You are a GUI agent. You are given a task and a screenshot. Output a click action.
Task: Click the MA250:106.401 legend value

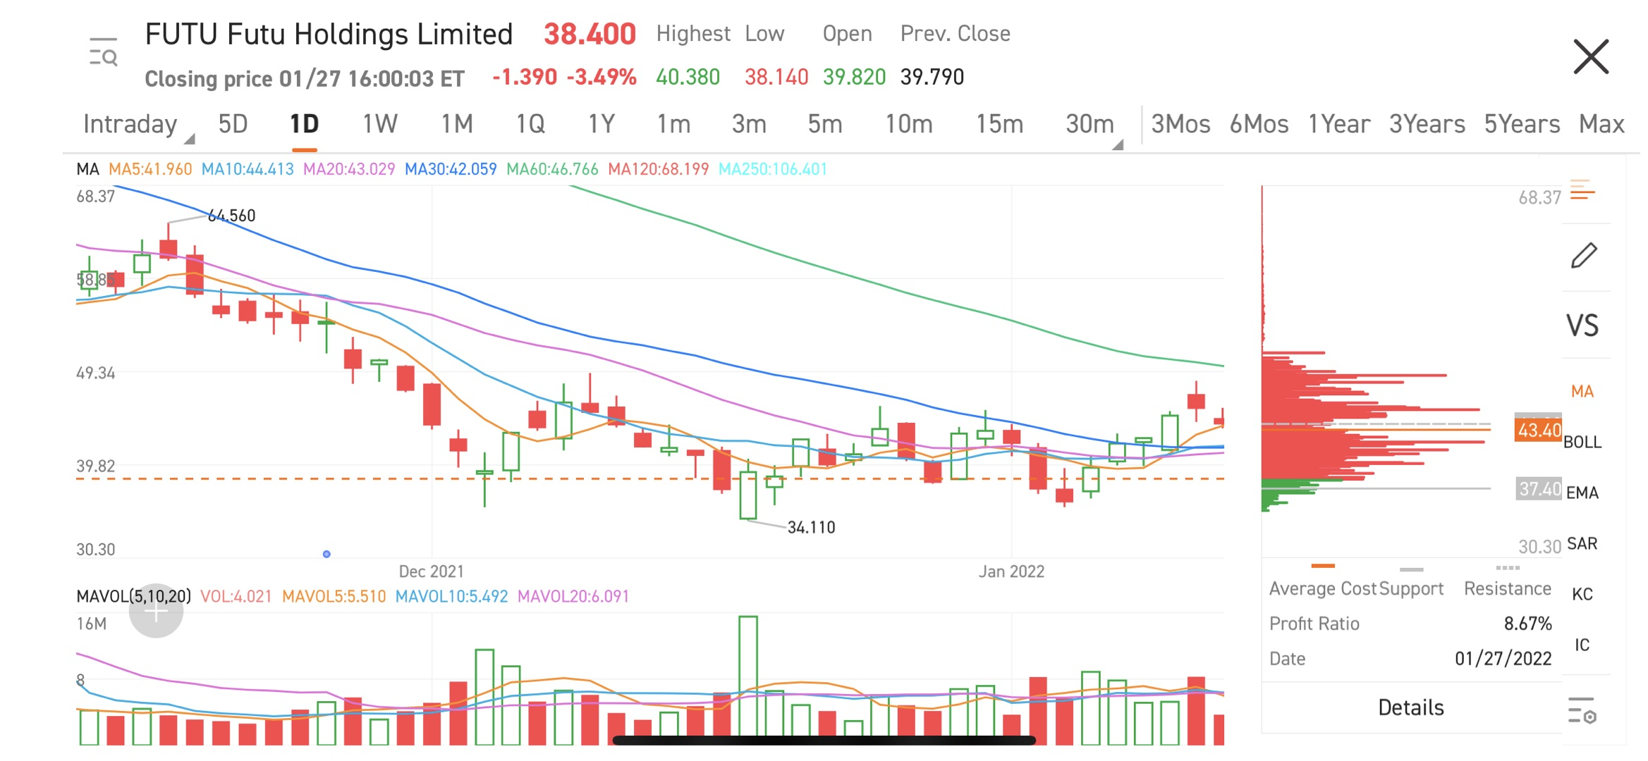(773, 169)
